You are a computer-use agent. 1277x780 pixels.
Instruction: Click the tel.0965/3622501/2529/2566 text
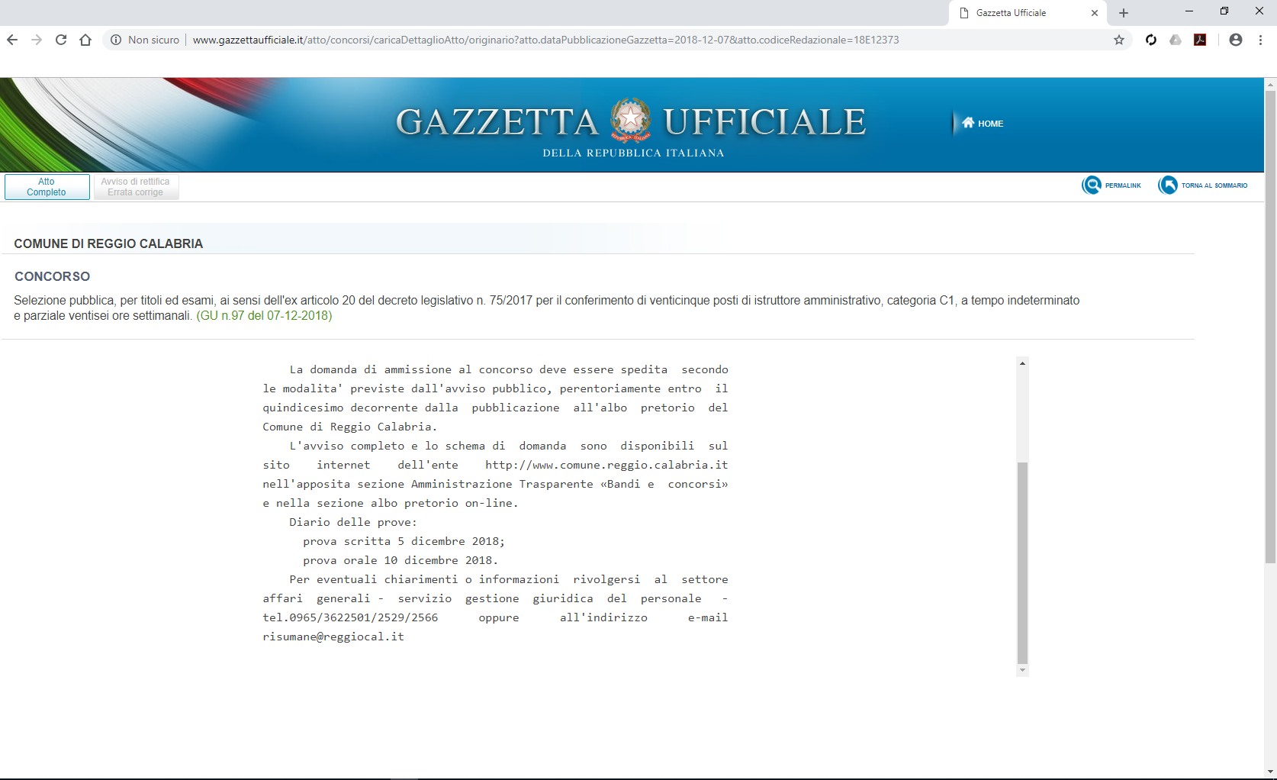[350, 617]
